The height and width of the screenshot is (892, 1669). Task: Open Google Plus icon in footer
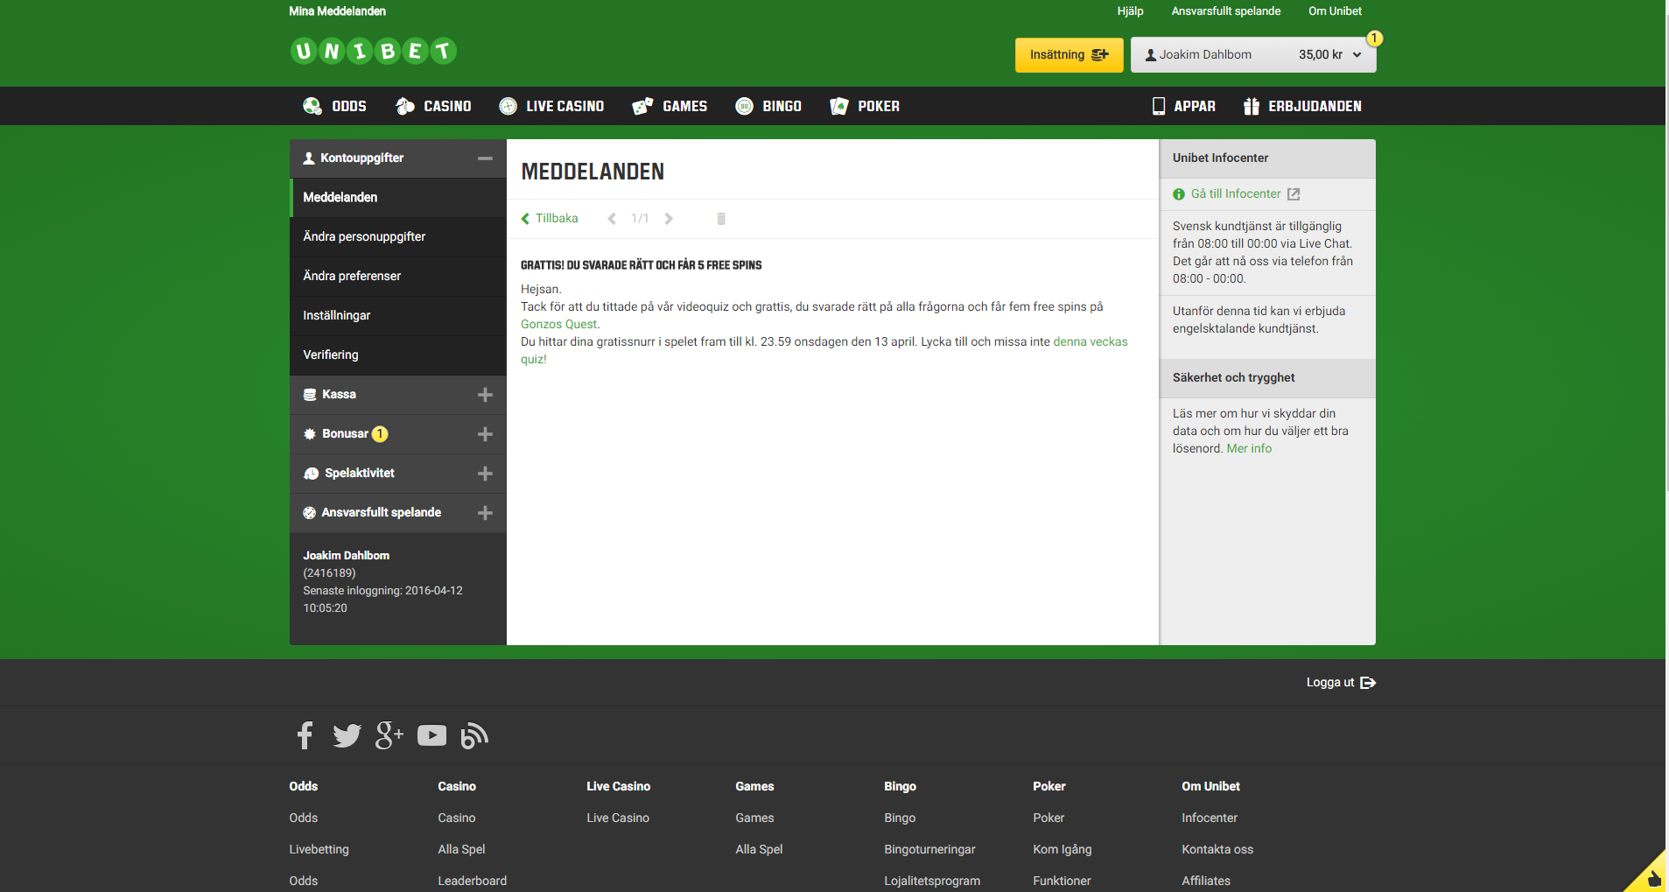coord(389,735)
